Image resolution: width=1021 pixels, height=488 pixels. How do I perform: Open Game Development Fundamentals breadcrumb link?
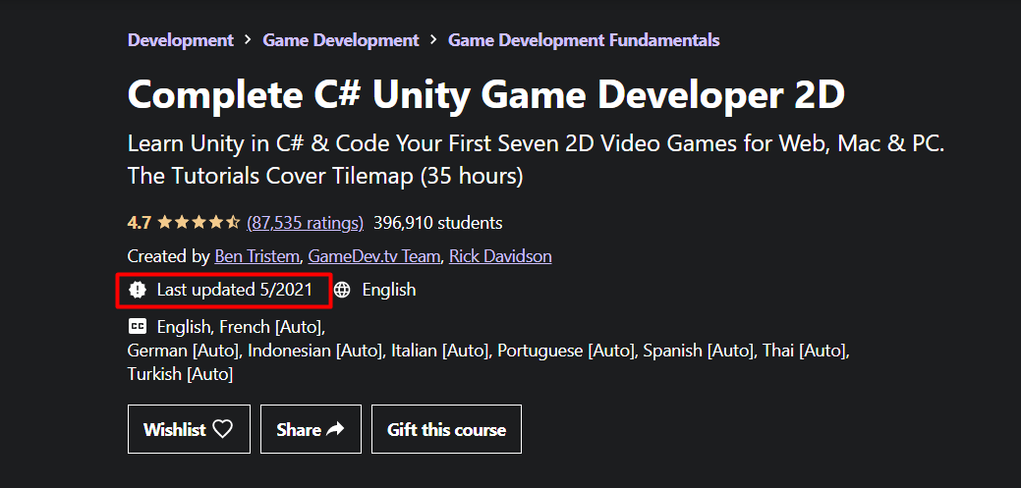pos(584,40)
